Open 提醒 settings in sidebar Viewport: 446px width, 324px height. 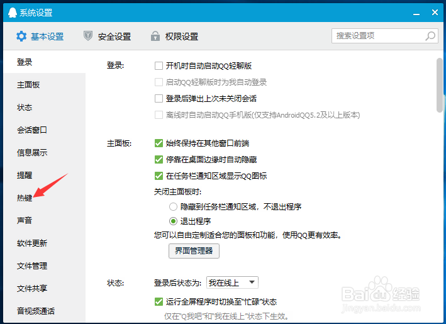45,176
